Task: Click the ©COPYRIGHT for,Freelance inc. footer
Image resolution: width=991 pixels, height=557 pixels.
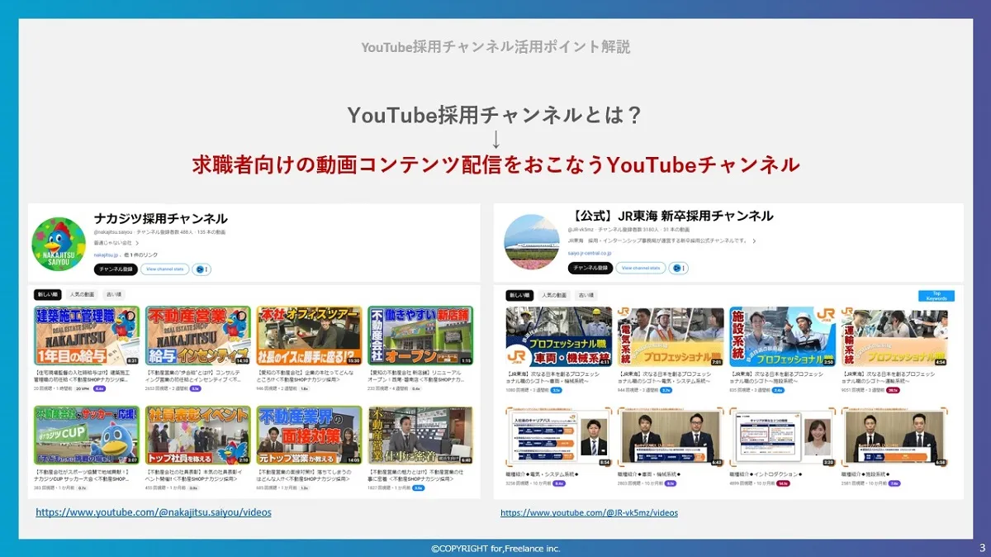Action: coord(495,548)
